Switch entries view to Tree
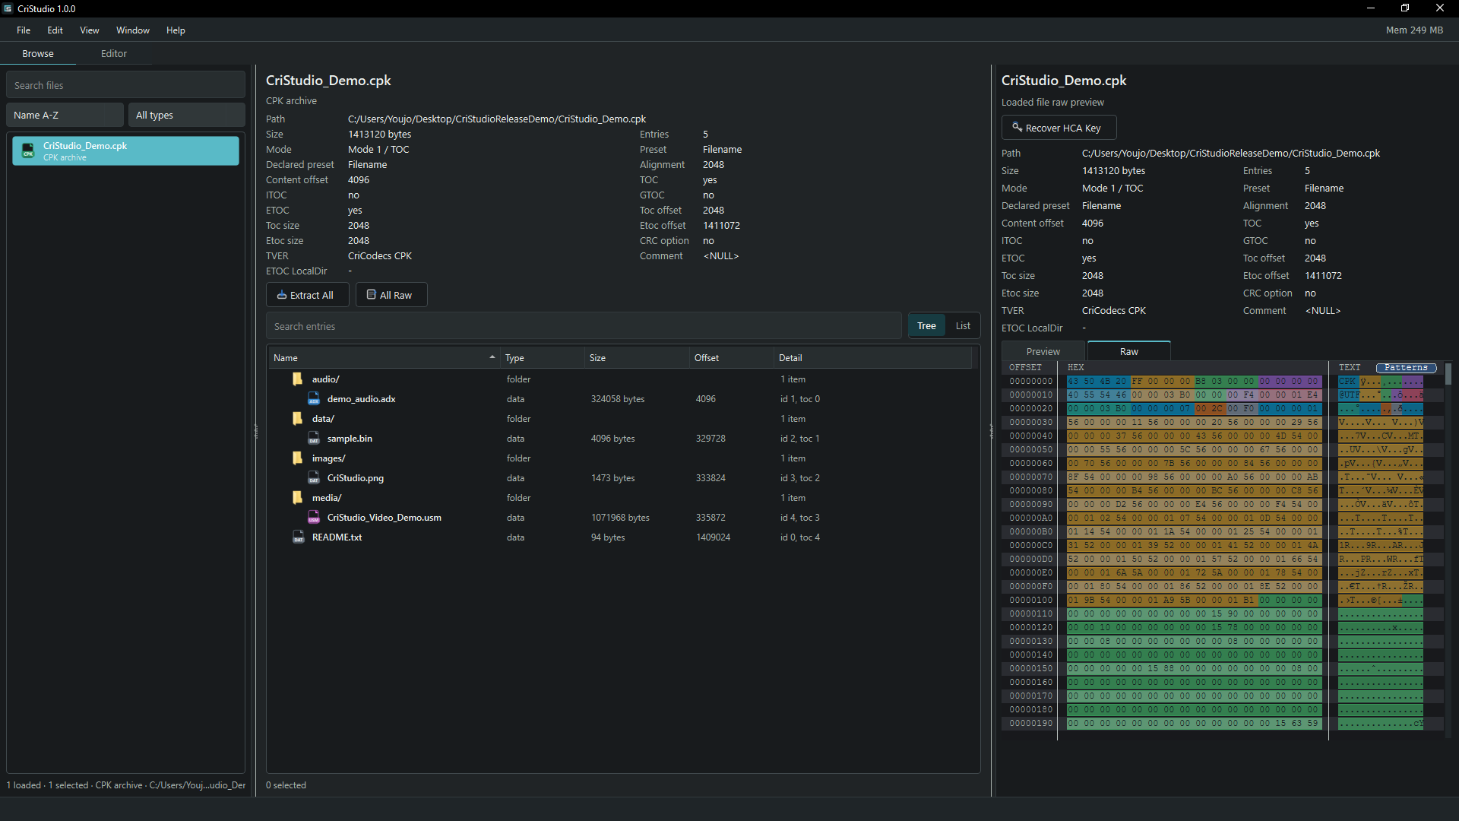This screenshot has width=1459, height=821. pyautogui.click(x=926, y=325)
